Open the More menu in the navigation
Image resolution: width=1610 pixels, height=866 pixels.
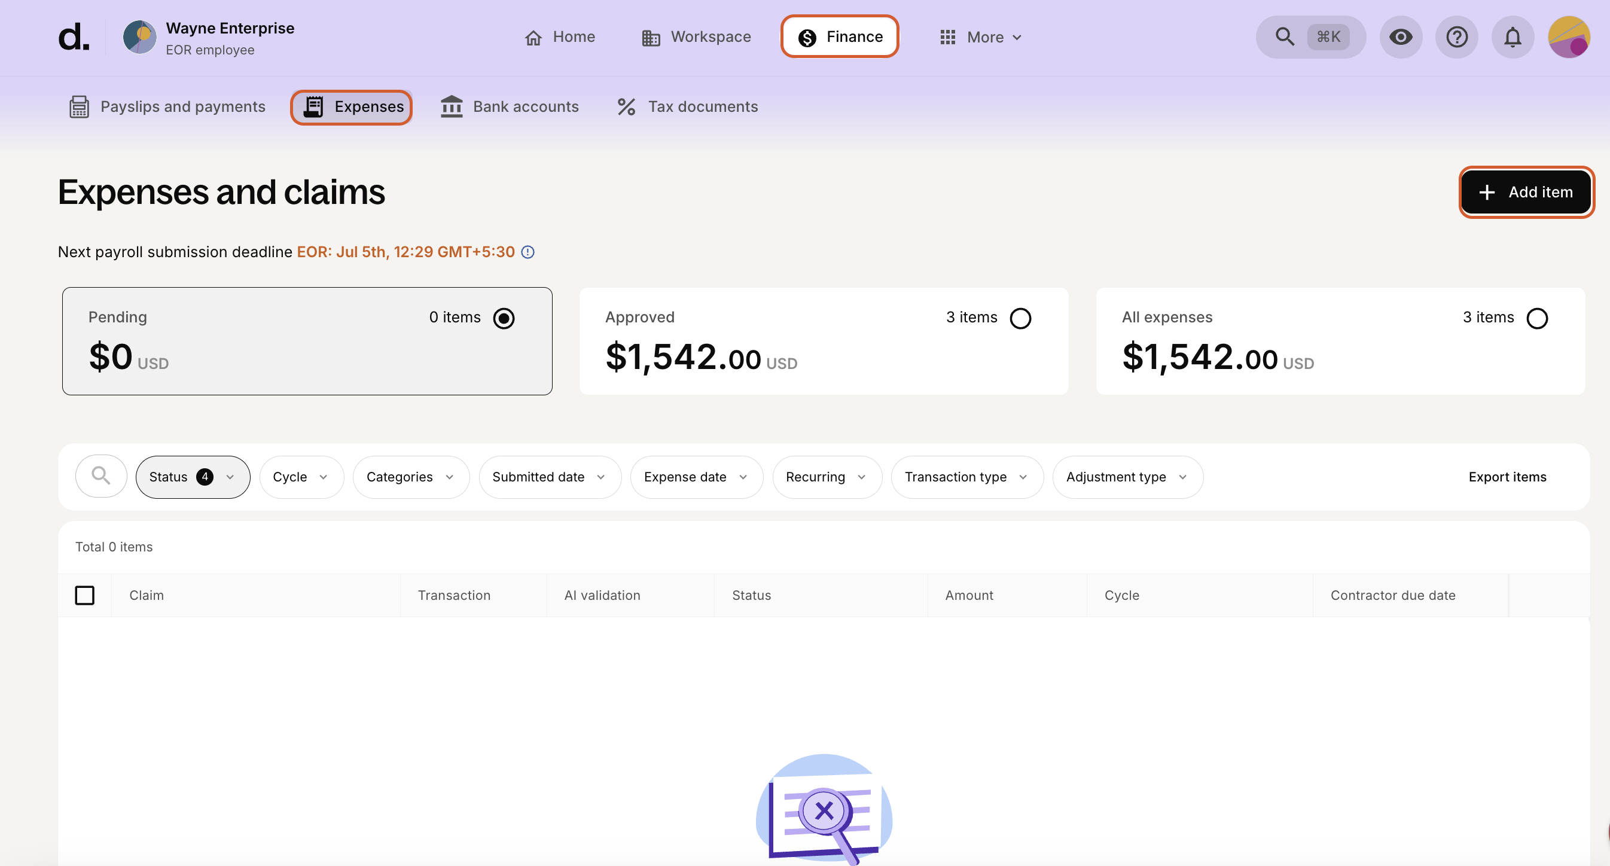[980, 36]
